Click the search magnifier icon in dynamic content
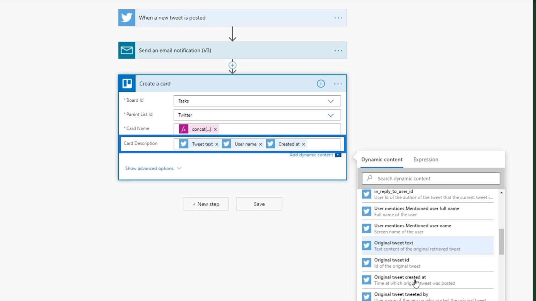This screenshot has width=536, height=301. pyautogui.click(x=369, y=178)
